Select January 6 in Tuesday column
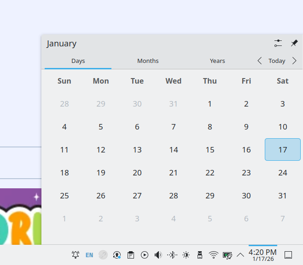Viewport: 303px width, 265px height. pyautogui.click(x=137, y=127)
